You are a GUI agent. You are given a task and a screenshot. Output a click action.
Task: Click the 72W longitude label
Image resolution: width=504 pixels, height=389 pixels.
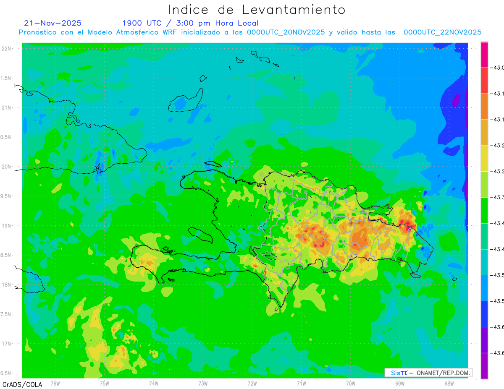[x=252, y=383]
